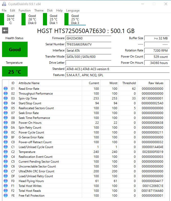The image size is (171, 201).
Task: Click the status orb for Spin Retry Count
Action: pyautogui.click(x=6, y=127)
